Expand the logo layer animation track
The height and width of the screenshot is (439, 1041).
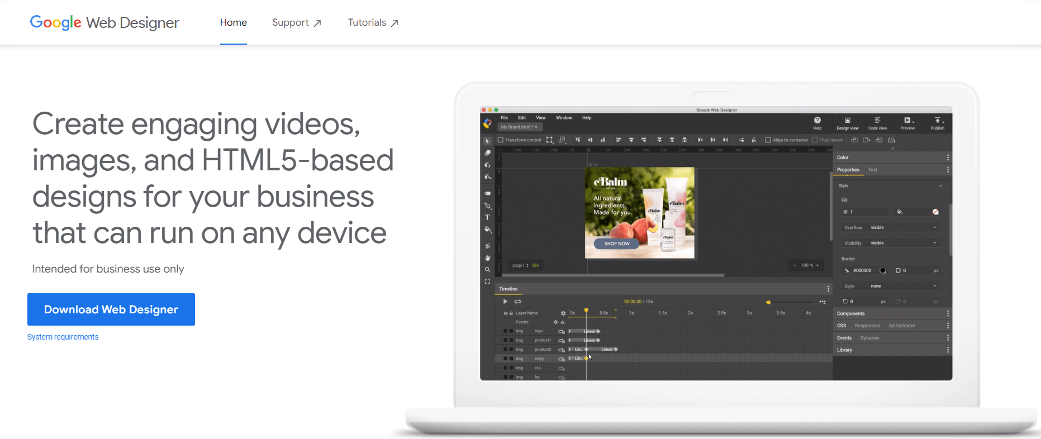[x=570, y=331]
